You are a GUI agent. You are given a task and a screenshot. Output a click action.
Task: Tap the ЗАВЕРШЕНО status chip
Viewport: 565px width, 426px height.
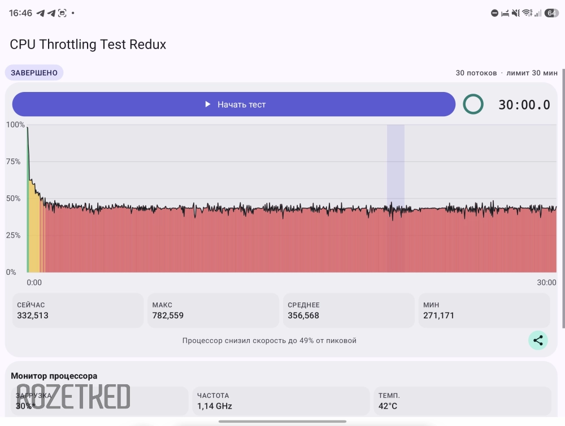(34, 73)
